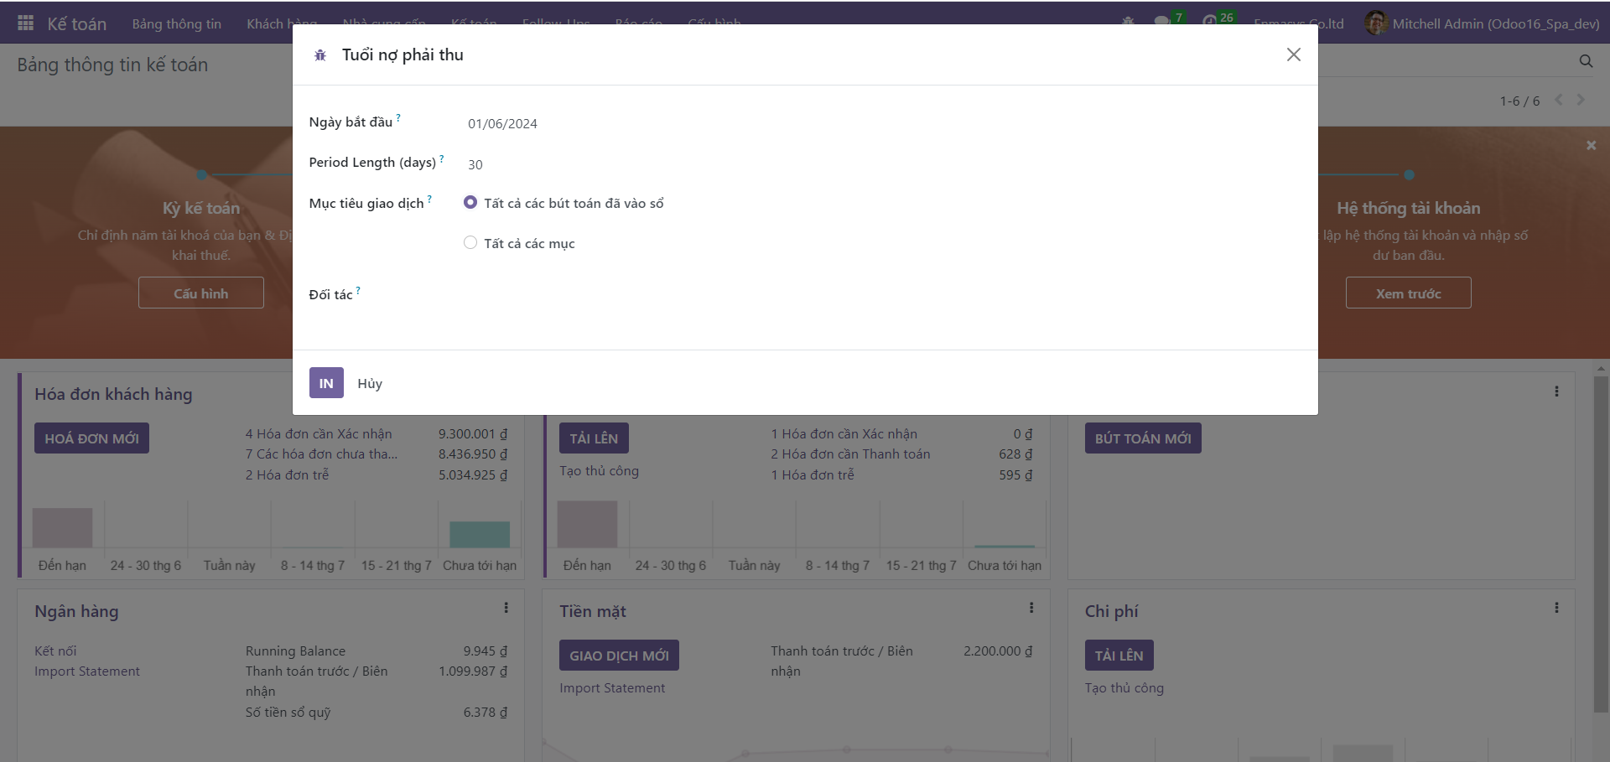Open the apps grid menu icon
1610x762 pixels.
point(25,23)
